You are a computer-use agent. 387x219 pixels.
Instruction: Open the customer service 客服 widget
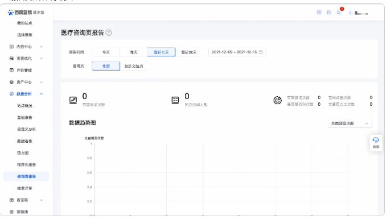click(376, 143)
